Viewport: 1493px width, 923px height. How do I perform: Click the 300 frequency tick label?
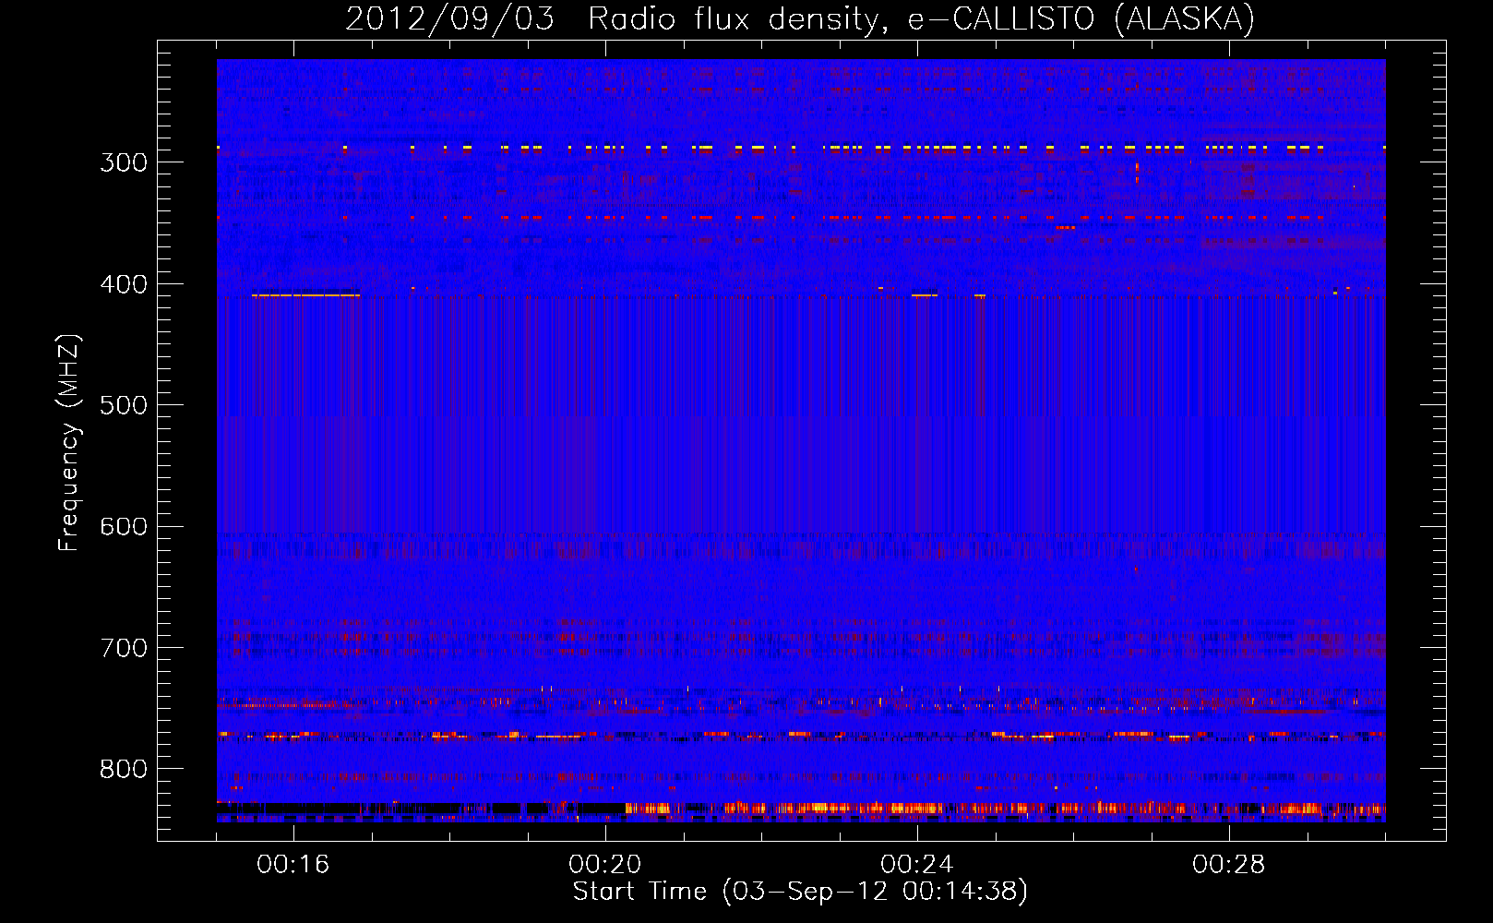pos(124,162)
